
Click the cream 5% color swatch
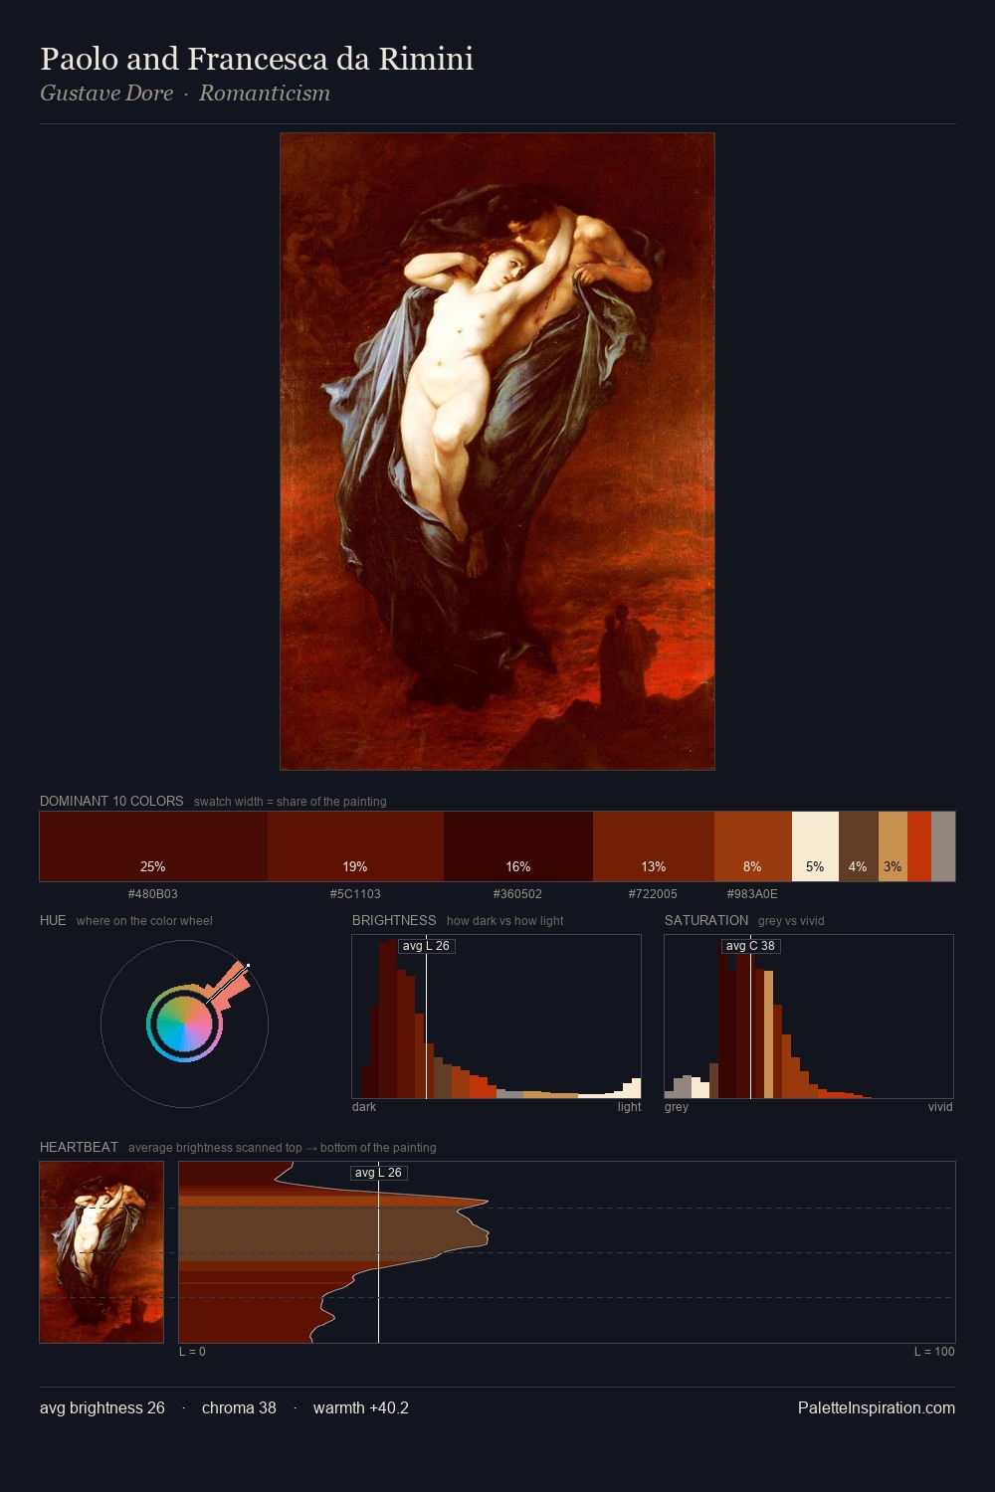pyautogui.click(x=815, y=846)
